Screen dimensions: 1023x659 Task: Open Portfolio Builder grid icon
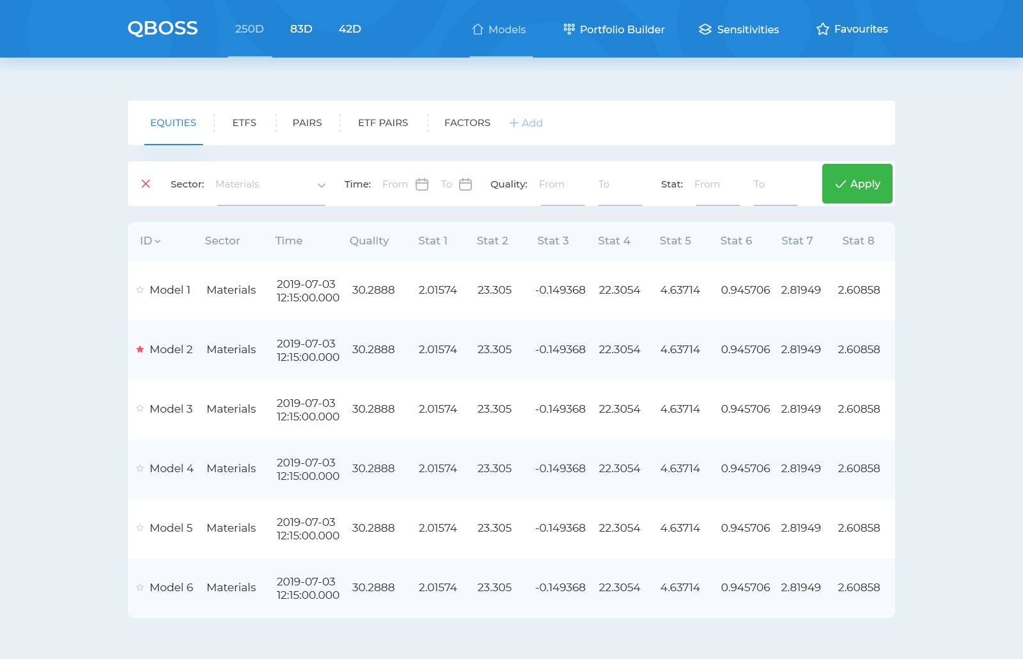click(569, 29)
